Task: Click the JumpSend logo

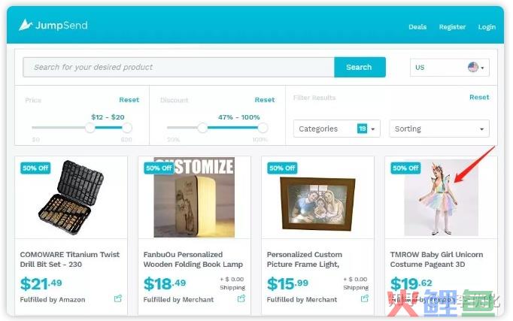Action: (x=53, y=25)
